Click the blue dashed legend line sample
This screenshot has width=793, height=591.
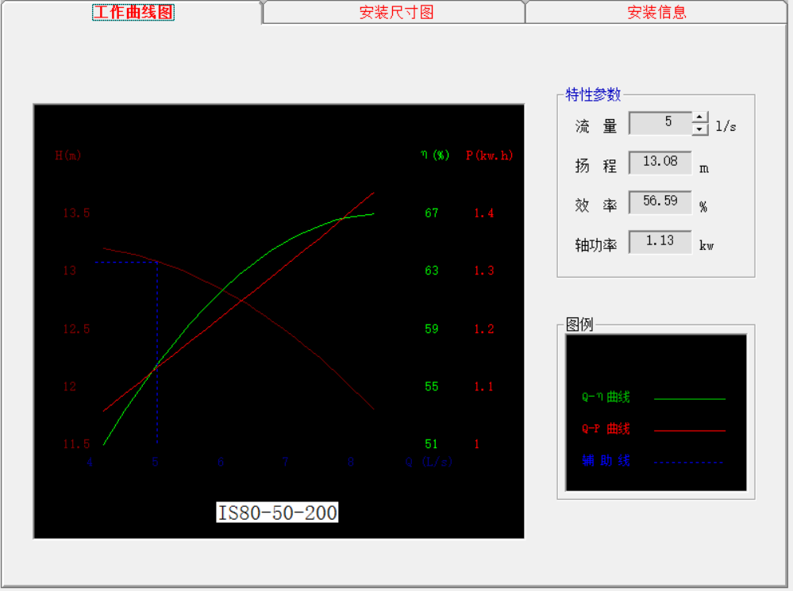point(690,462)
